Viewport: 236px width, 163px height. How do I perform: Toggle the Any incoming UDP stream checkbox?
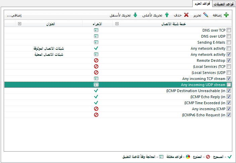tap(229, 85)
